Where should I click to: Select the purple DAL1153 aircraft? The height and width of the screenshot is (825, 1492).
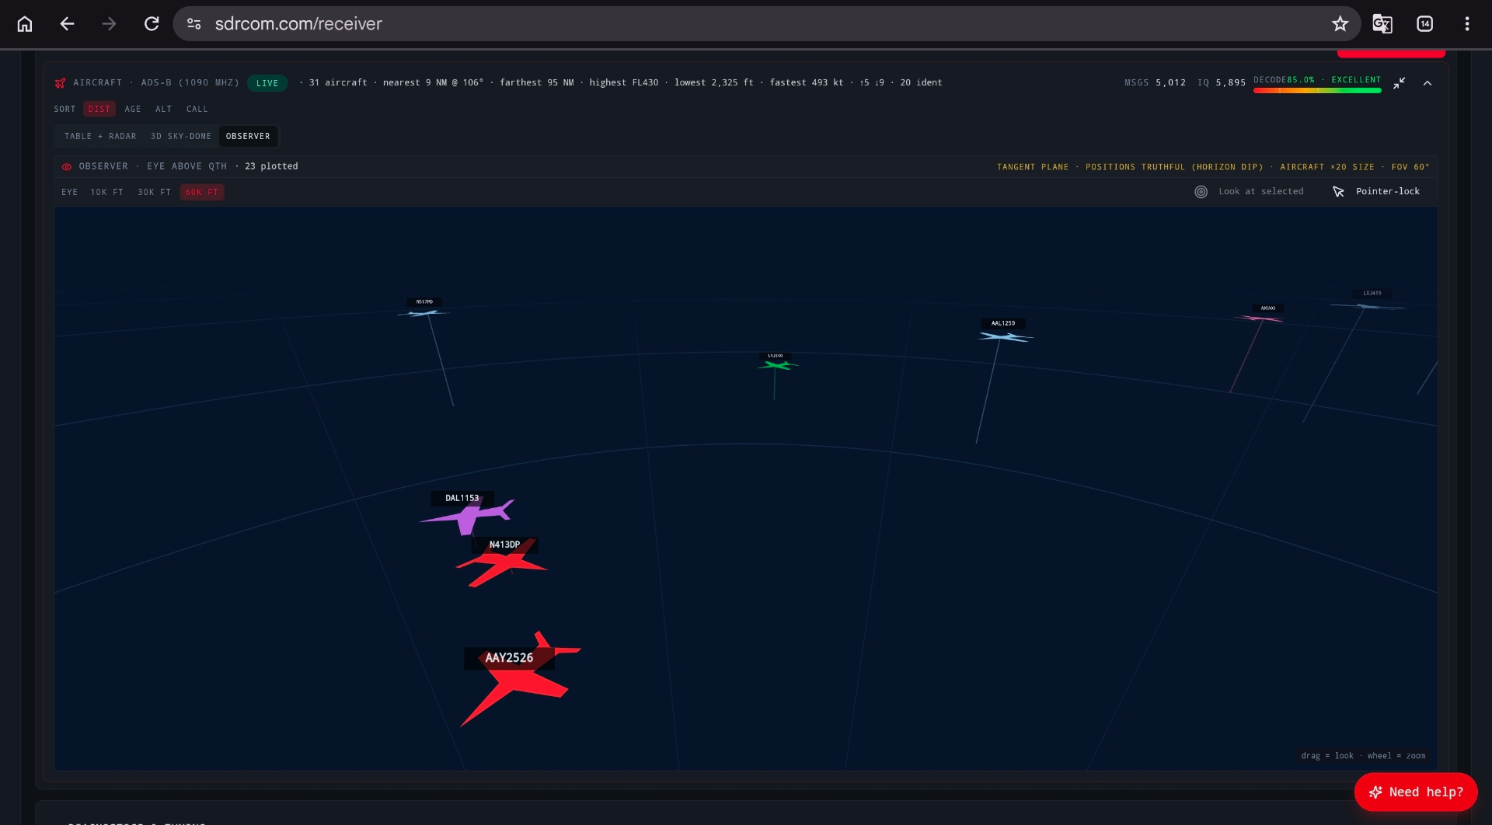pyautogui.click(x=469, y=516)
